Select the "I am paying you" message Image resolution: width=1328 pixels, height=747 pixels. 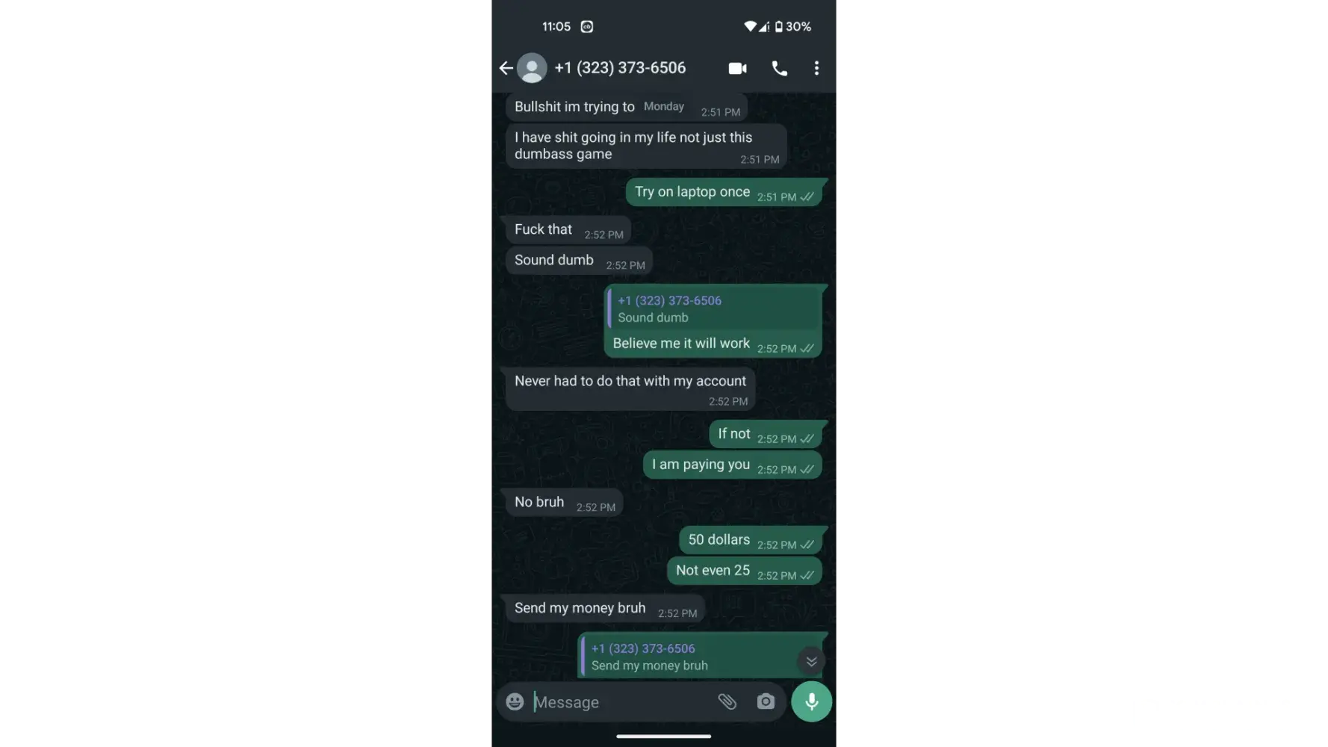[732, 465]
